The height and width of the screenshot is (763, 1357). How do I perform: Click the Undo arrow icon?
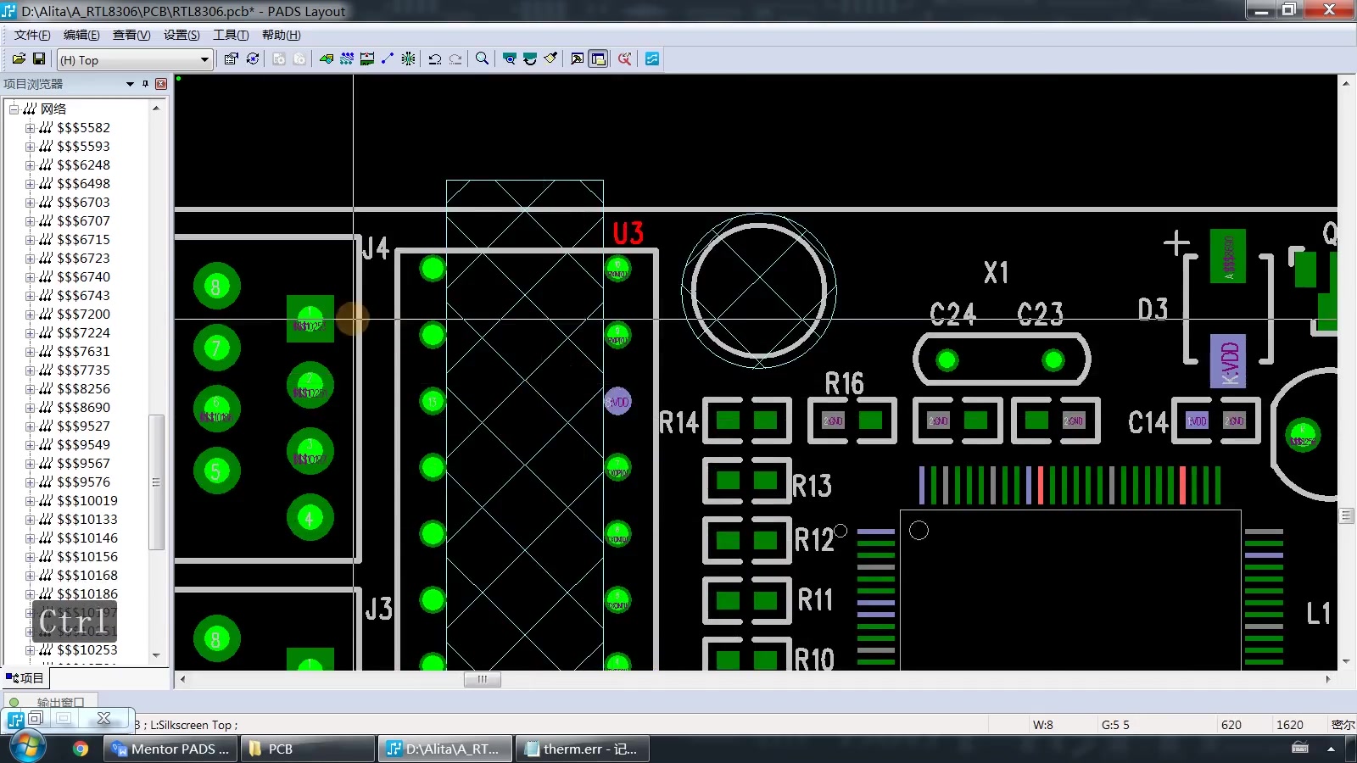(x=435, y=59)
